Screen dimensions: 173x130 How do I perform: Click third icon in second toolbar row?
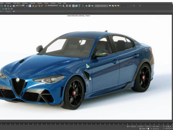pyautogui.click(x=9, y=9)
